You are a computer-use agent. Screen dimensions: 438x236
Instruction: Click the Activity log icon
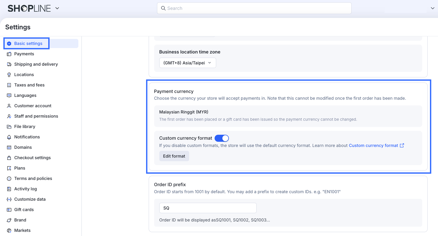[9, 189]
